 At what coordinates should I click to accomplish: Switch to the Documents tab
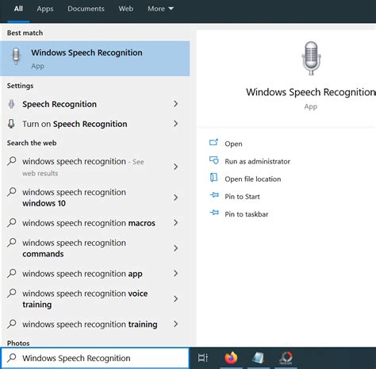pyautogui.click(x=86, y=9)
